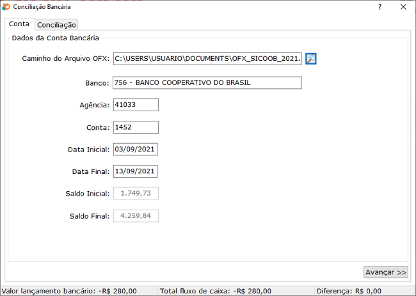Click the Dados da Conta Bancária group title
Viewport: 416px width, 296px height.
coord(55,38)
